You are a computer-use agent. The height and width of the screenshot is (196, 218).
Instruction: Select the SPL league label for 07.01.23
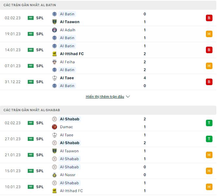pyautogui.click(x=40, y=66)
